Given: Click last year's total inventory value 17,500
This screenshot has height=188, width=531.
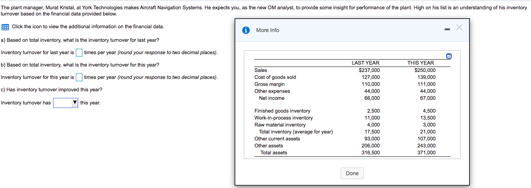Looking at the screenshot, I should pyautogui.click(x=373, y=132).
